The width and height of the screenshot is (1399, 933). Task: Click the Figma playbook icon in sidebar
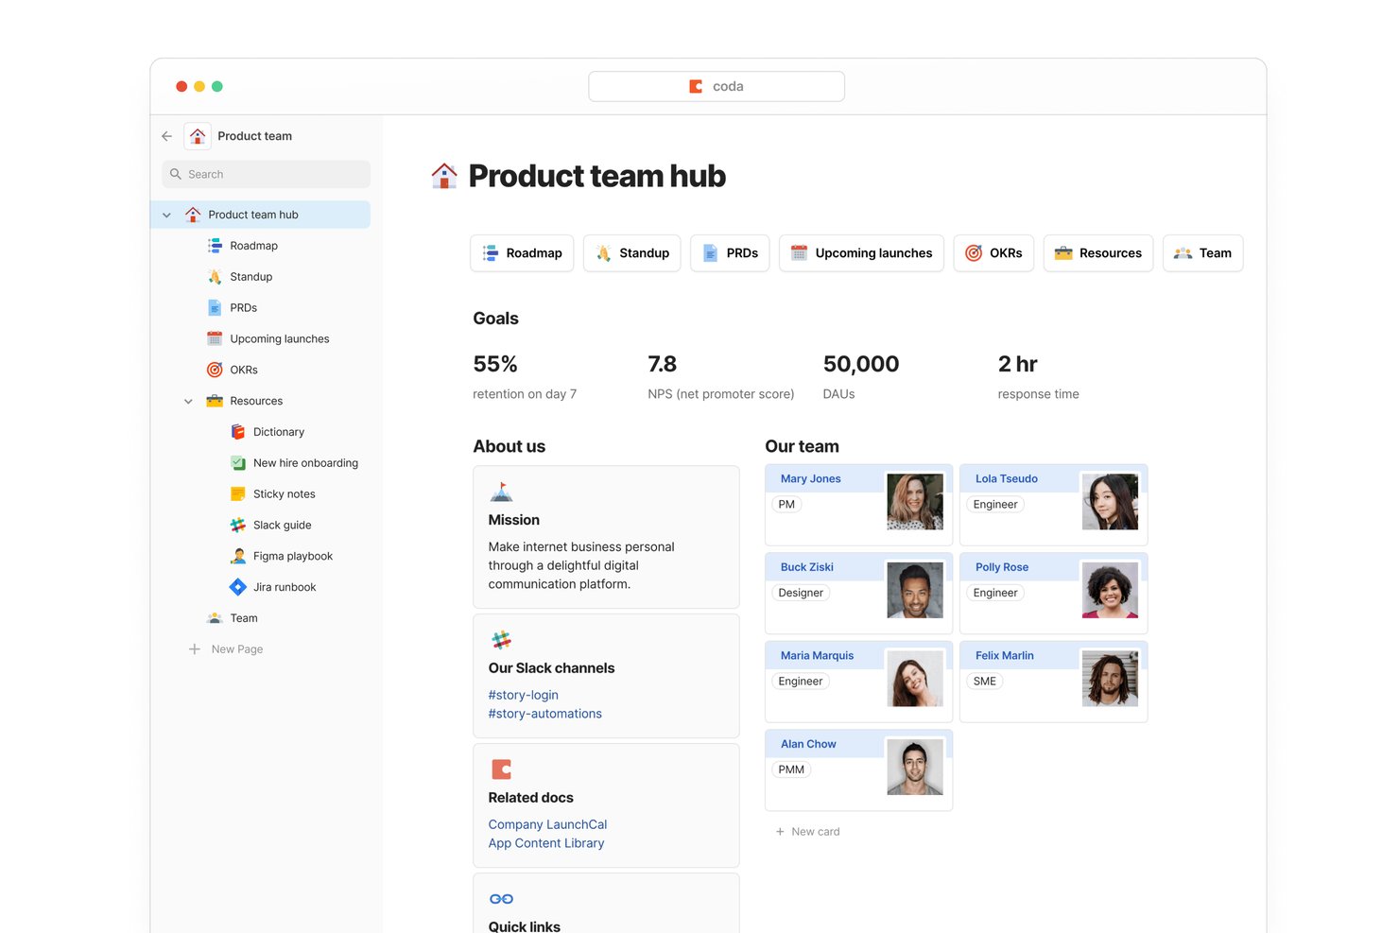click(238, 556)
